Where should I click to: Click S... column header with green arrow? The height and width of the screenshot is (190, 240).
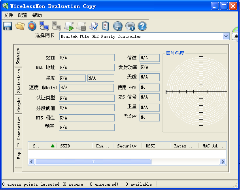pyautogui.click(x=43, y=146)
